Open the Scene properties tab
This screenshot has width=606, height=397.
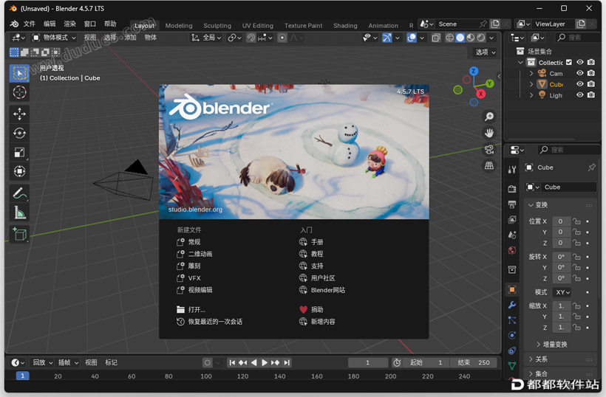tap(512, 235)
